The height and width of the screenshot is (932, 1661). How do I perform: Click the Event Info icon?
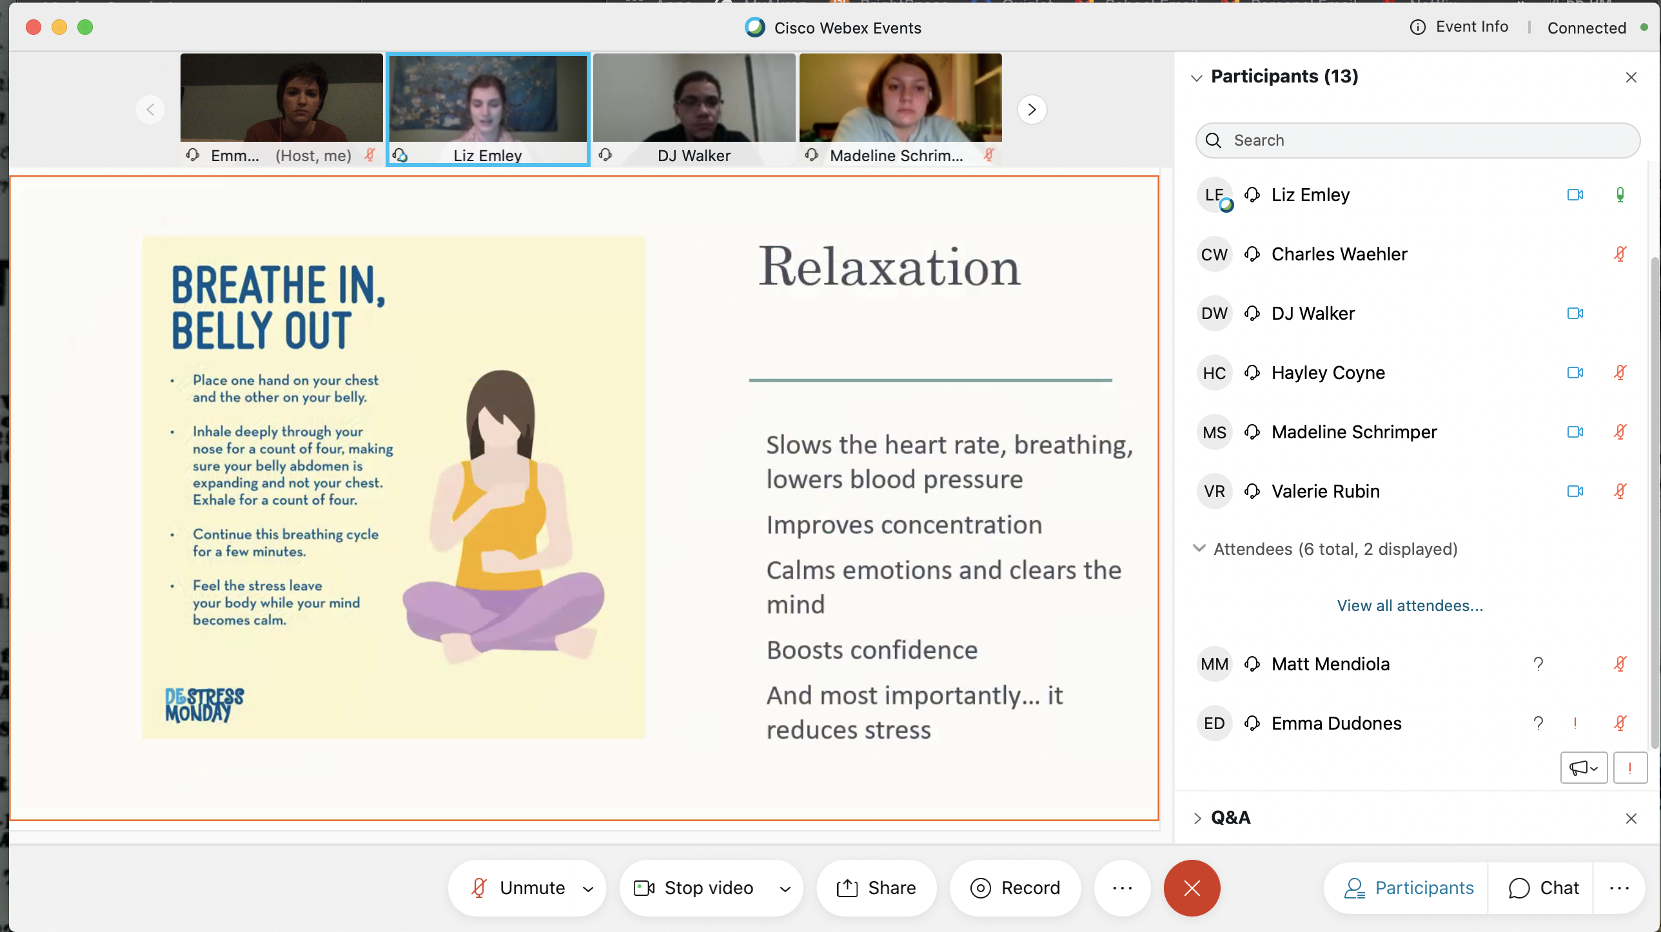[x=1417, y=27]
